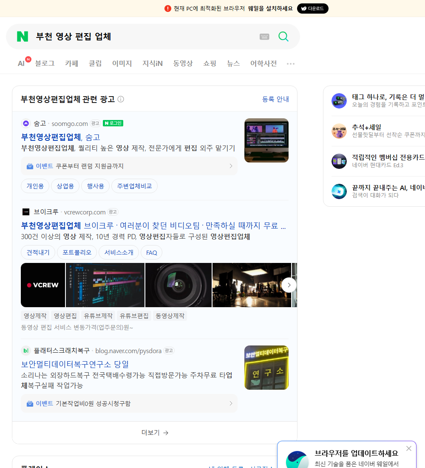Open the 브이크루 ad title link
This screenshot has height=468, width=425.
[153, 225]
